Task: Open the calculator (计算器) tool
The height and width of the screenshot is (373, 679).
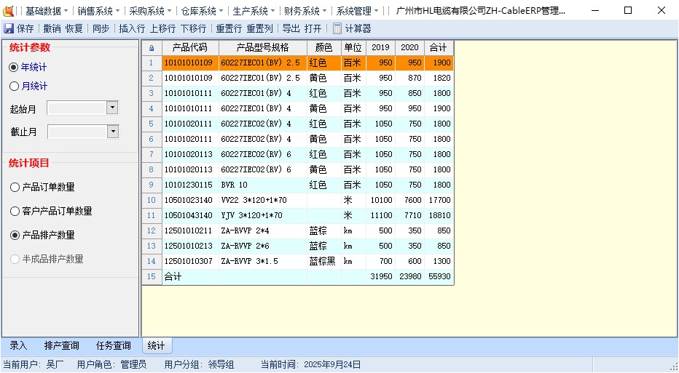Action: click(351, 28)
